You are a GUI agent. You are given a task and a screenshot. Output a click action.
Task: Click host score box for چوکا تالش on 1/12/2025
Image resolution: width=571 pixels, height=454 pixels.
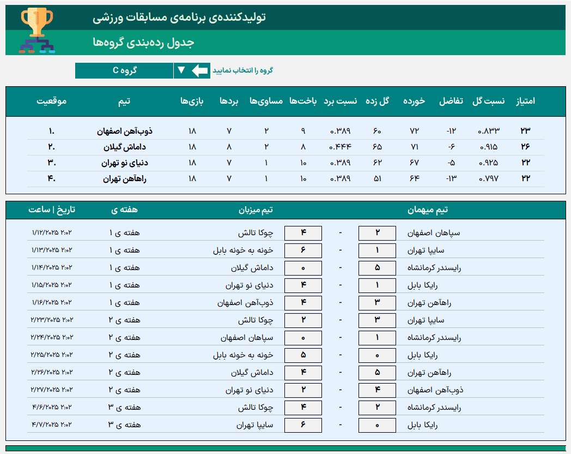coord(303,233)
